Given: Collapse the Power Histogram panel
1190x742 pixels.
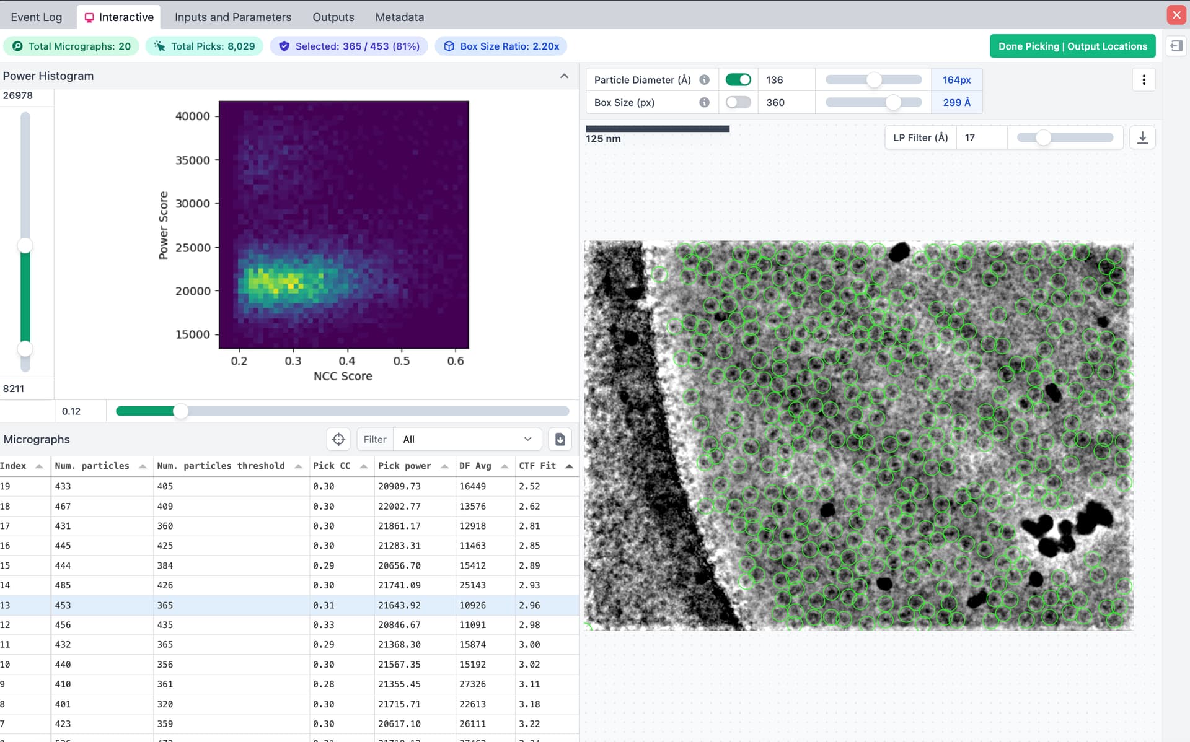Looking at the screenshot, I should click(564, 76).
